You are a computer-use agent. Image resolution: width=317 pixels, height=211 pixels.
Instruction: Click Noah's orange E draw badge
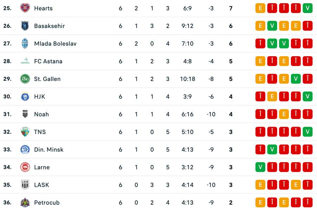point(284,114)
